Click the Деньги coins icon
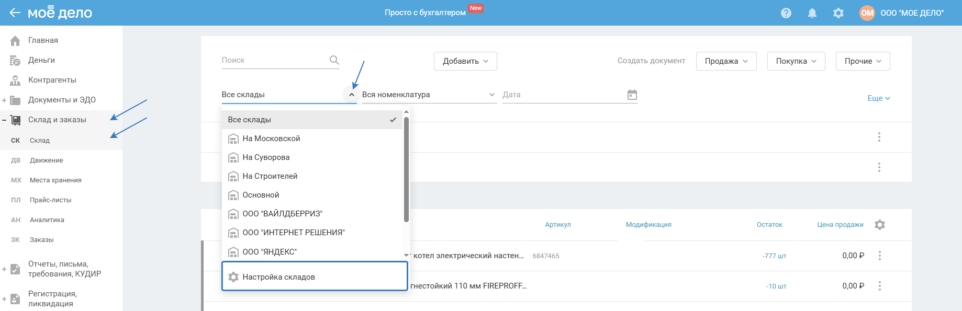 point(15,60)
